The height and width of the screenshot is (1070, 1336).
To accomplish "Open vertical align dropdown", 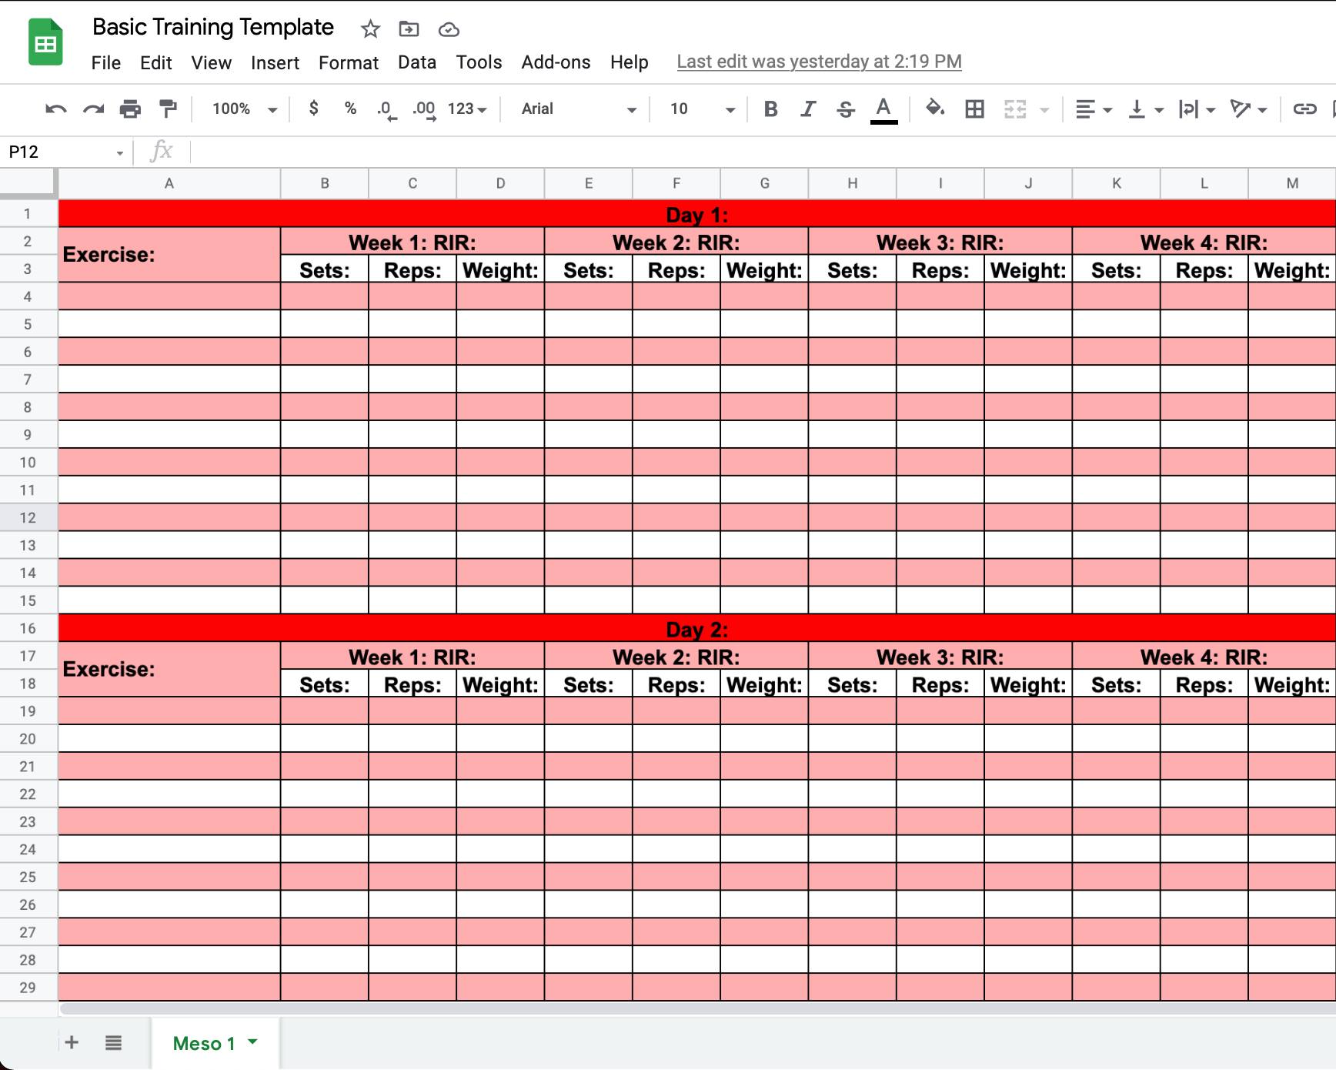I will click(x=1145, y=109).
